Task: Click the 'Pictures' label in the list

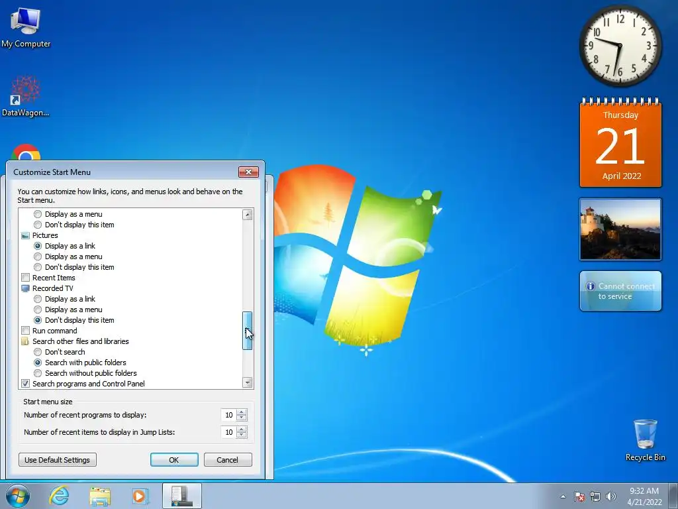Action: point(45,235)
